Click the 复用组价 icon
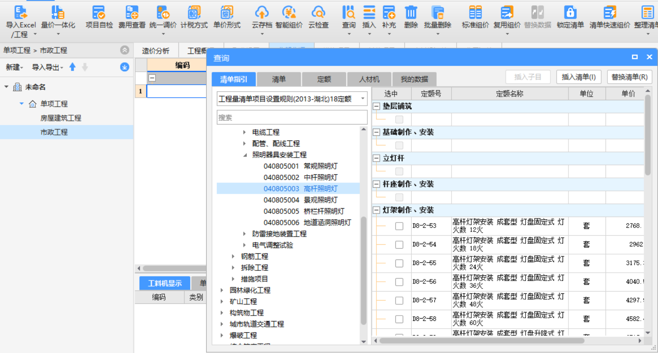 (507, 12)
